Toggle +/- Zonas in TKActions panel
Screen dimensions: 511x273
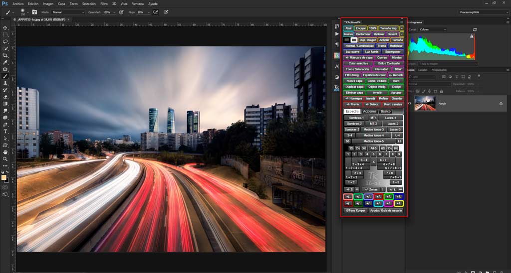371,189
